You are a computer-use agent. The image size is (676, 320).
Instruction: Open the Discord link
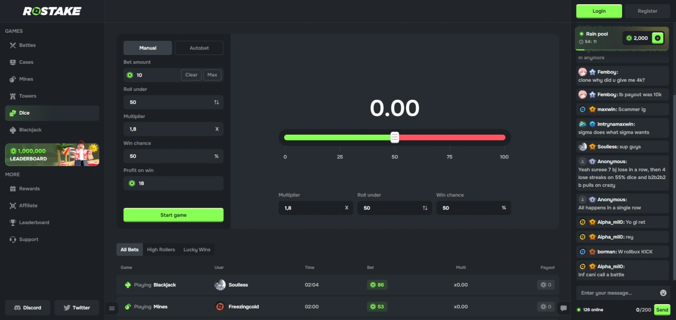pos(27,308)
